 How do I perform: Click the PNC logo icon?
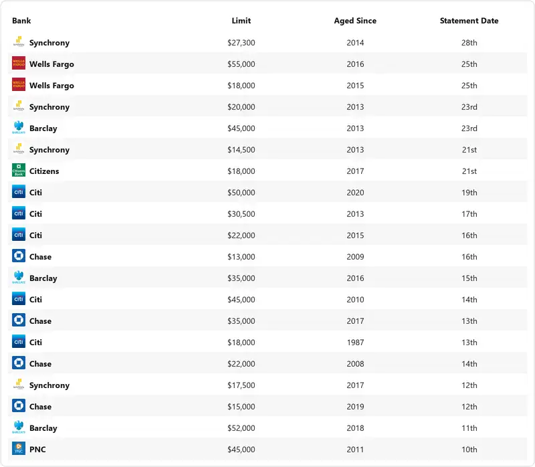click(x=19, y=448)
